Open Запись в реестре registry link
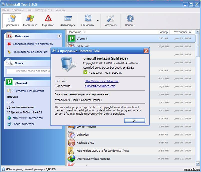The width and height of the screenshot is (201, 172). pos(23,124)
